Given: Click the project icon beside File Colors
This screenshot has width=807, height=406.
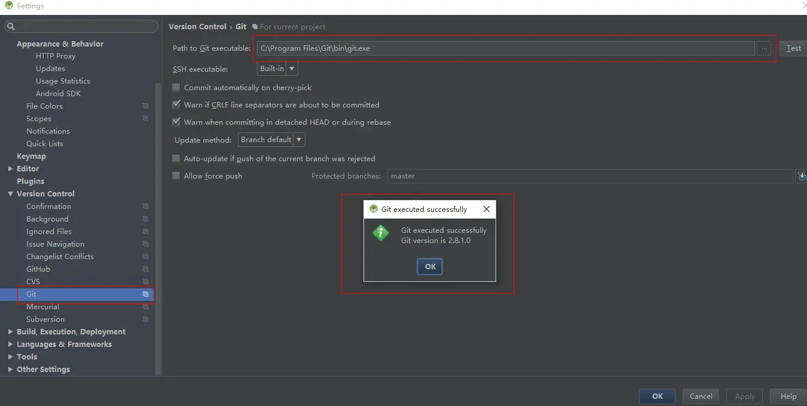Looking at the screenshot, I should pyautogui.click(x=145, y=106).
